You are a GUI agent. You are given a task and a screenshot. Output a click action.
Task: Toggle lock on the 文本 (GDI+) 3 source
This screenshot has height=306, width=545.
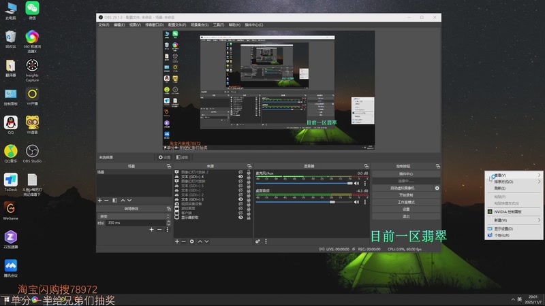[249, 199]
